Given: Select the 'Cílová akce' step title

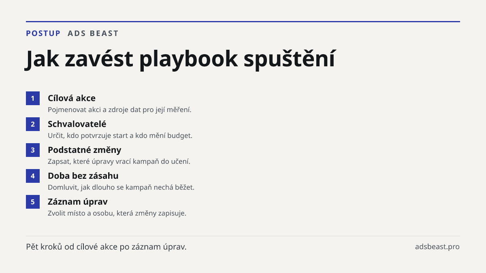Looking at the screenshot, I should coord(72,98).
